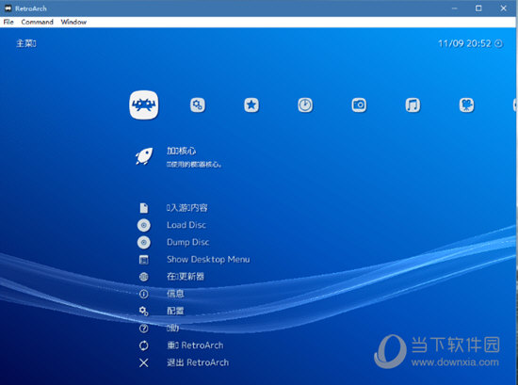Open the 信息 information entry
This screenshot has width=518, height=385.
coord(175,294)
